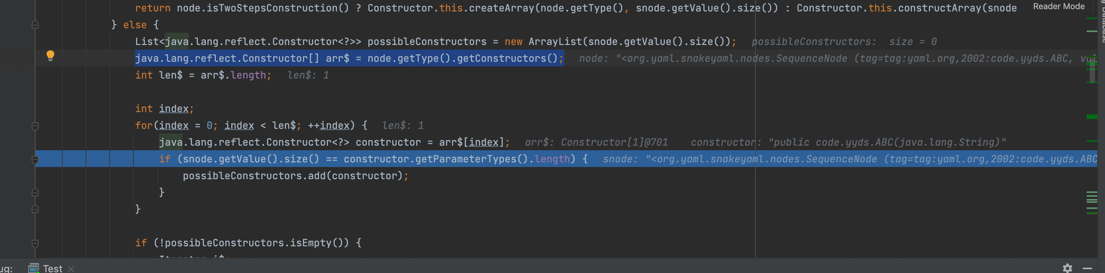The height and width of the screenshot is (273, 1105).
Task: Click the yellow lightbulb intention icon
Action: pos(50,56)
